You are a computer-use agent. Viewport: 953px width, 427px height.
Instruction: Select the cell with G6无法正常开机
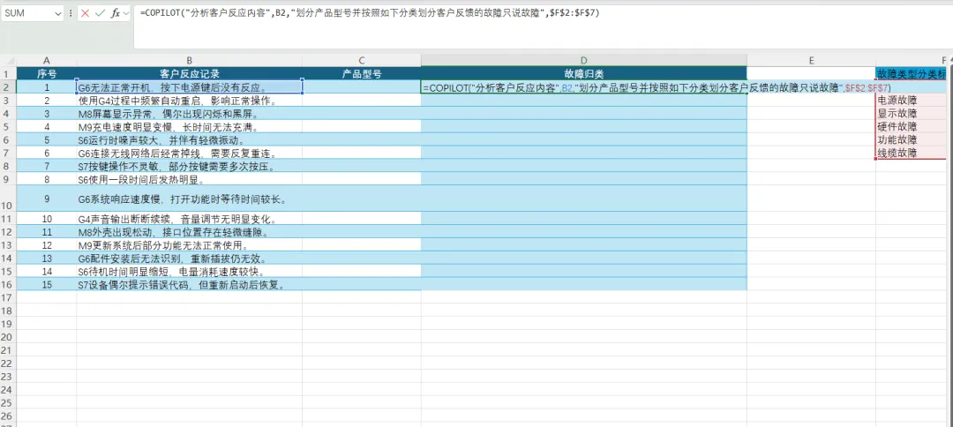coord(190,87)
